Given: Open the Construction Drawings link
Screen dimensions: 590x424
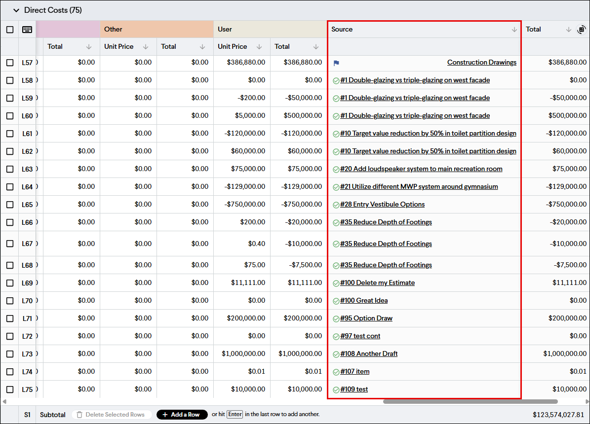Looking at the screenshot, I should [481, 62].
